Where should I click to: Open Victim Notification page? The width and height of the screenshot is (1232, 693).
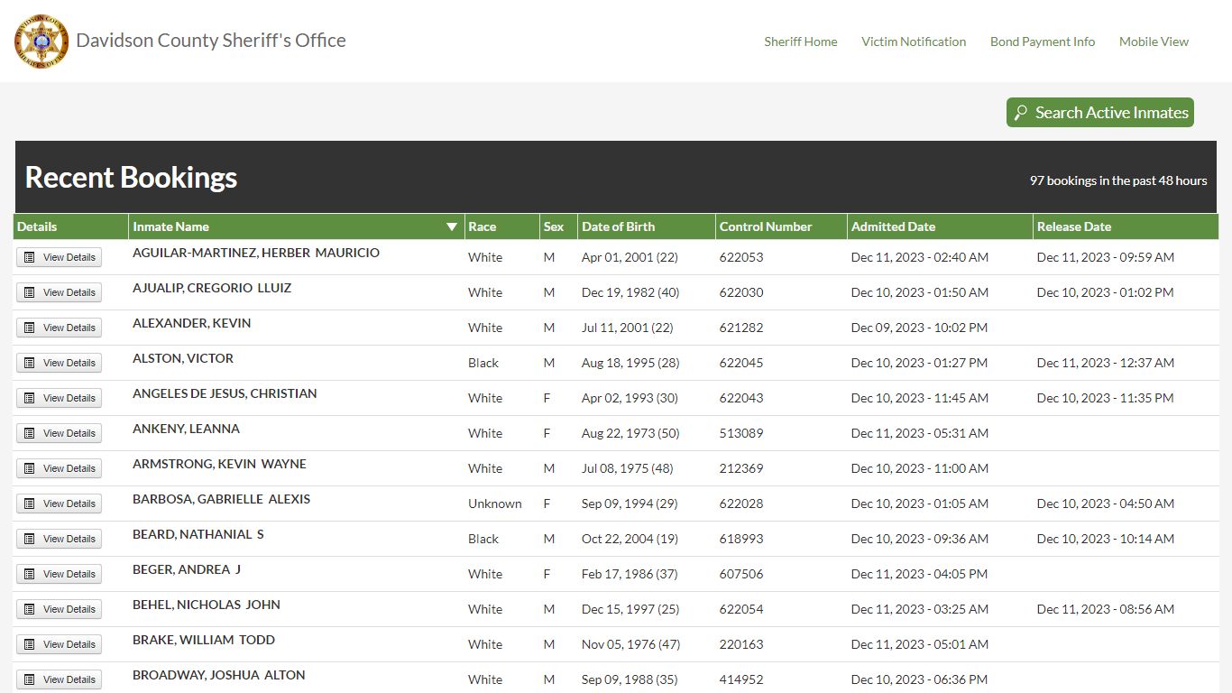click(914, 42)
